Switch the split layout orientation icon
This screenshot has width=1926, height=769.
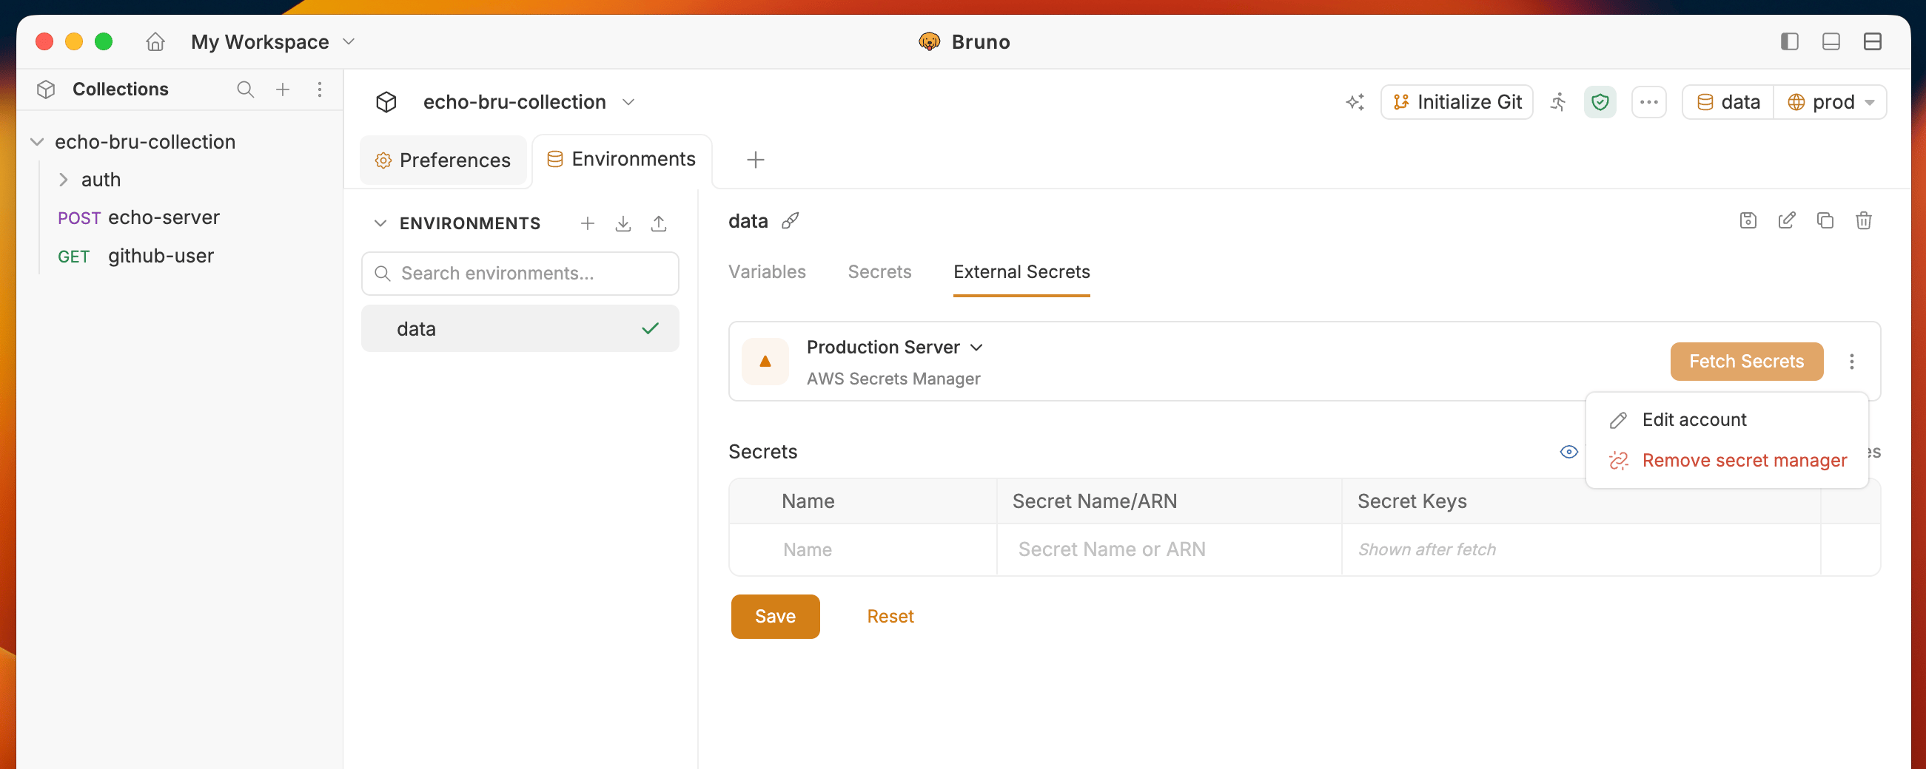pyautogui.click(x=1872, y=42)
